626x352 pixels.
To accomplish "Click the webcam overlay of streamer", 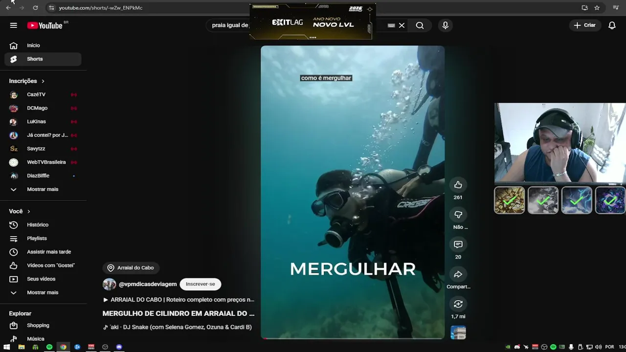I will 560,143.
